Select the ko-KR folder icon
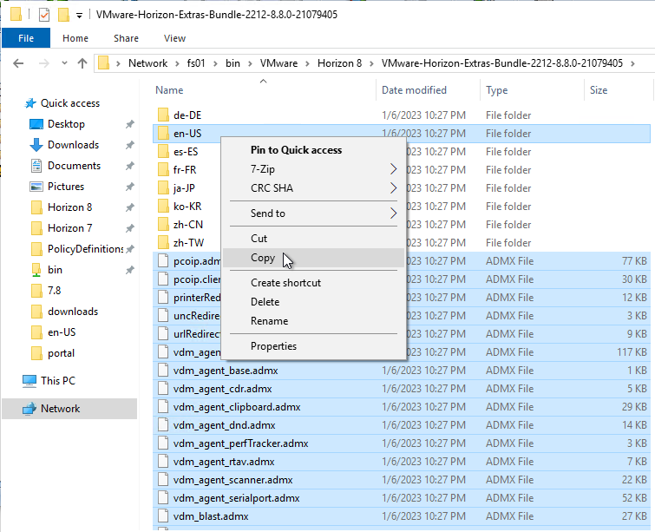 pyautogui.click(x=163, y=206)
